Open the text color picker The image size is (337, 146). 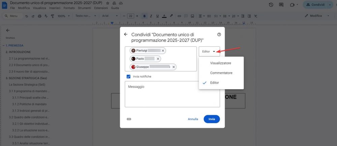(164, 16)
